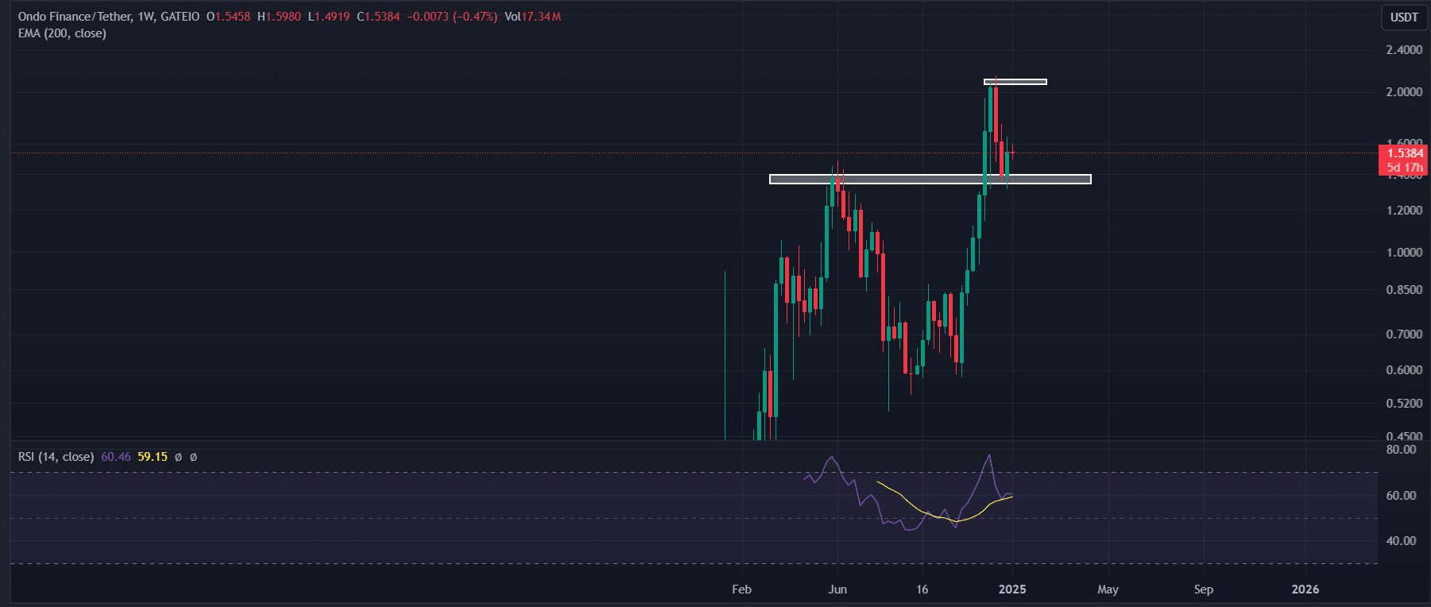The image size is (1431, 607).
Task: Click the 0.8500 price axis label
Action: (1404, 290)
